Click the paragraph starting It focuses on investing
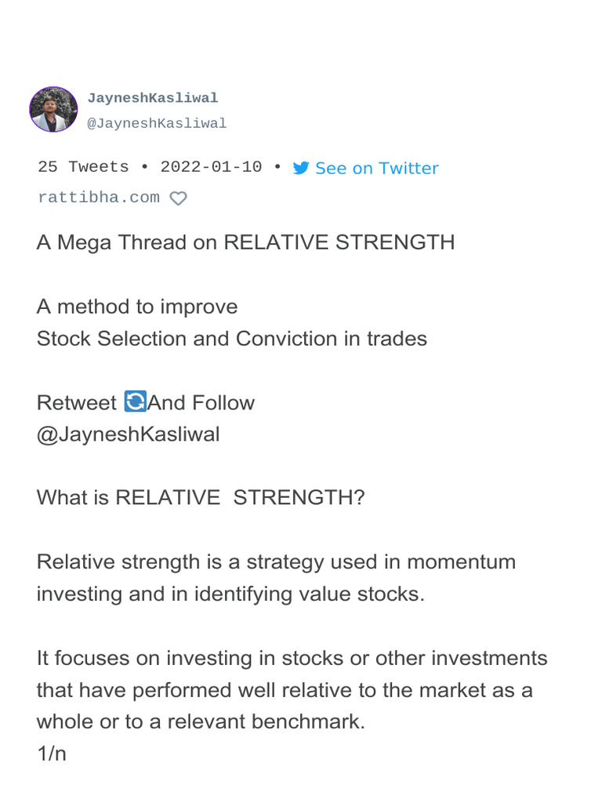Image resolution: width=602 pixels, height=803 pixels. click(x=292, y=690)
